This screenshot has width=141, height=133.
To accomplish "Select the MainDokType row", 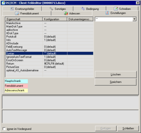I will (49, 26).
